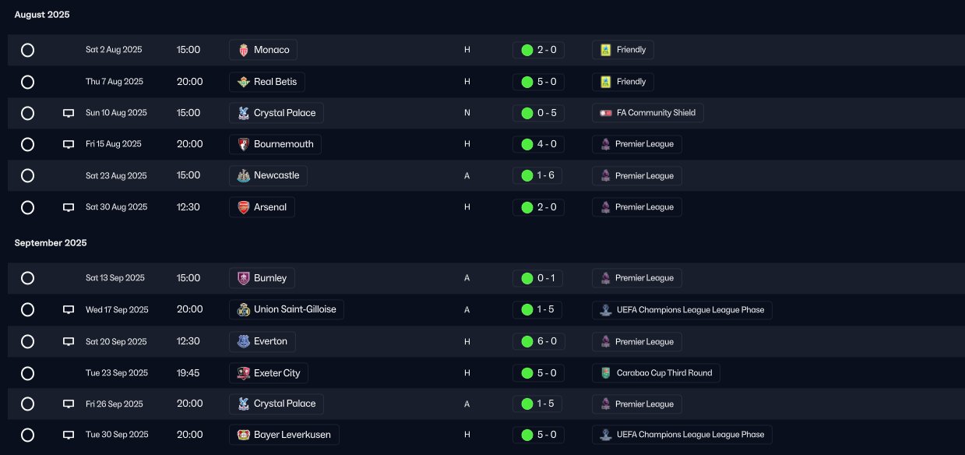Select the radio circle for Exeter City fixture

[x=27, y=373]
